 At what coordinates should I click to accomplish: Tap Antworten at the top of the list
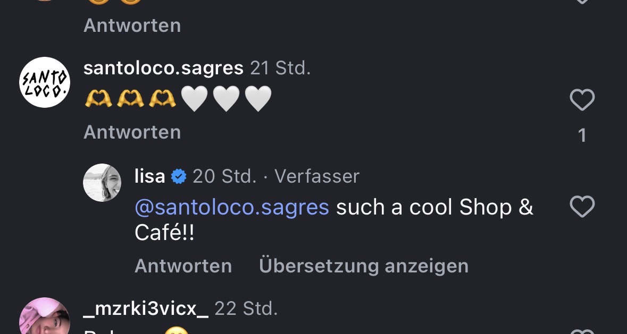[132, 25]
